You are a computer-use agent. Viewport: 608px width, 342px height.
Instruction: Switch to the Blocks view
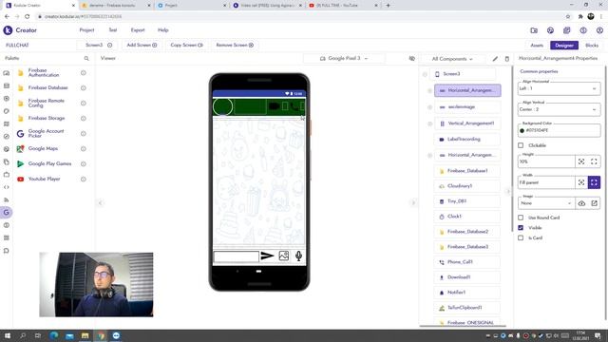pos(592,46)
